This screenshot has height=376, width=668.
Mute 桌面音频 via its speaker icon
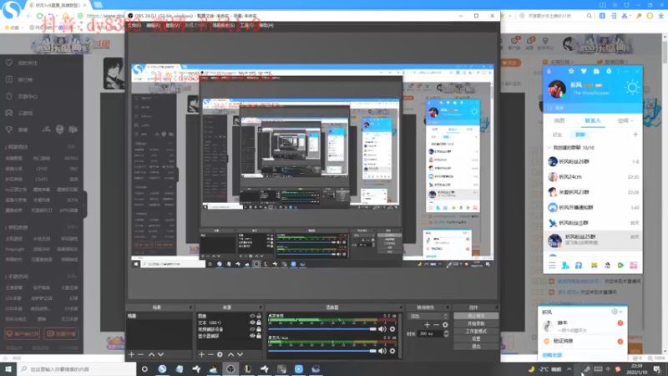(382, 328)
